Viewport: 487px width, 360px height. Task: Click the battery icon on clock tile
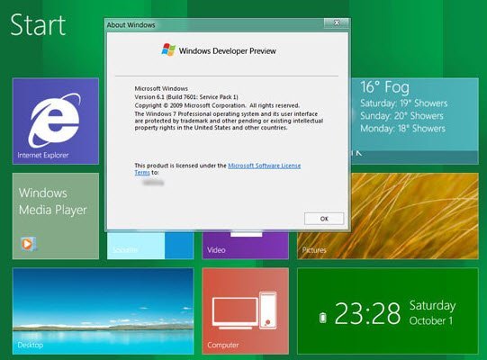point(323,317)
